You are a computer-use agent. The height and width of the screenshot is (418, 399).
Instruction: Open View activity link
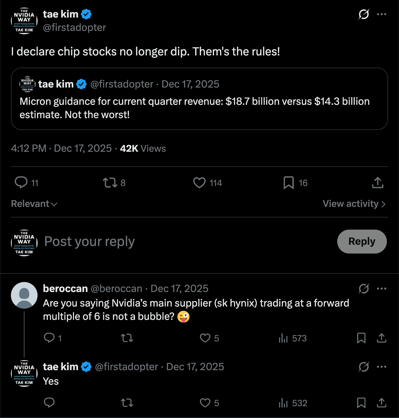click(354, 204)
